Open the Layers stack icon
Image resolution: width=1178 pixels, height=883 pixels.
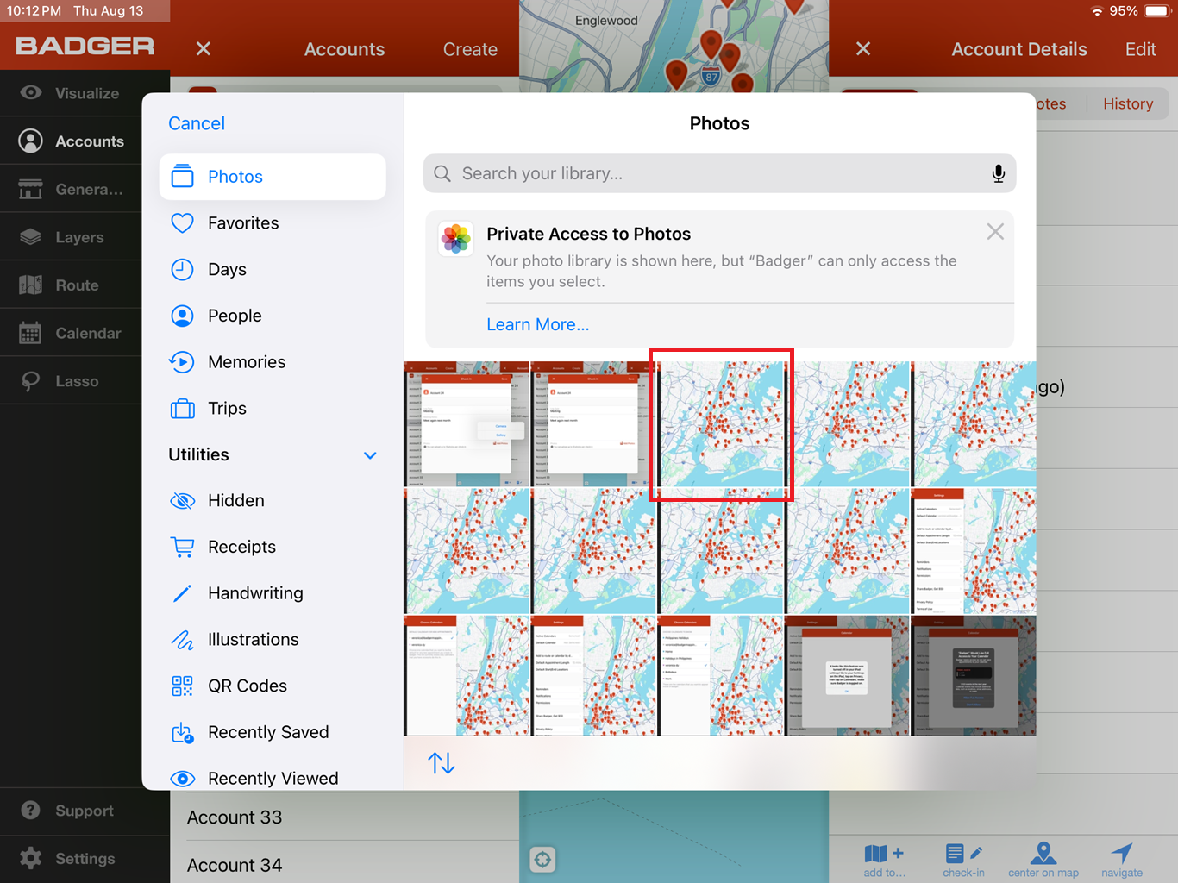coord(31,237)
